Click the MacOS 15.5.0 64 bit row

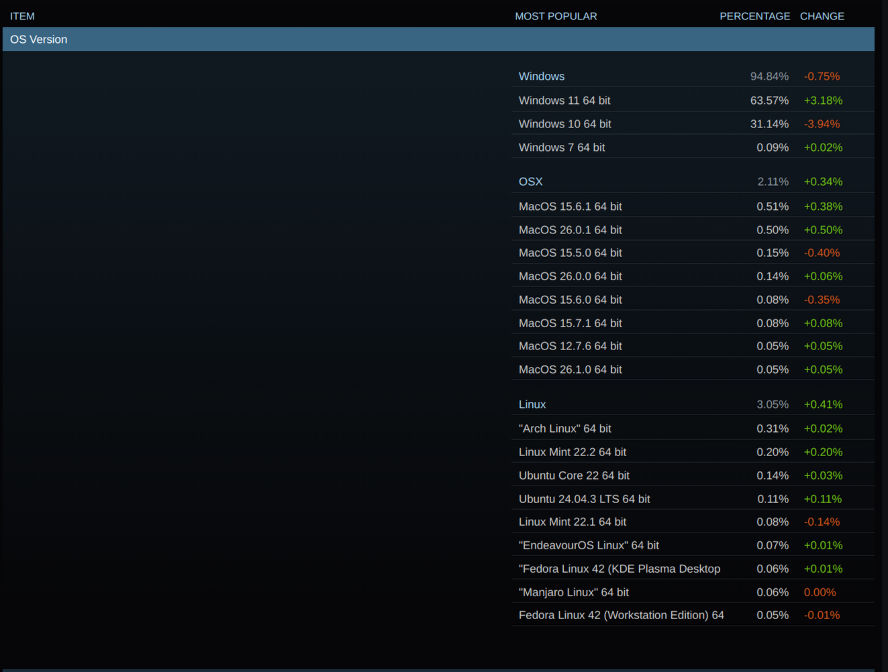pyautogui.click(x=693, y=253)
